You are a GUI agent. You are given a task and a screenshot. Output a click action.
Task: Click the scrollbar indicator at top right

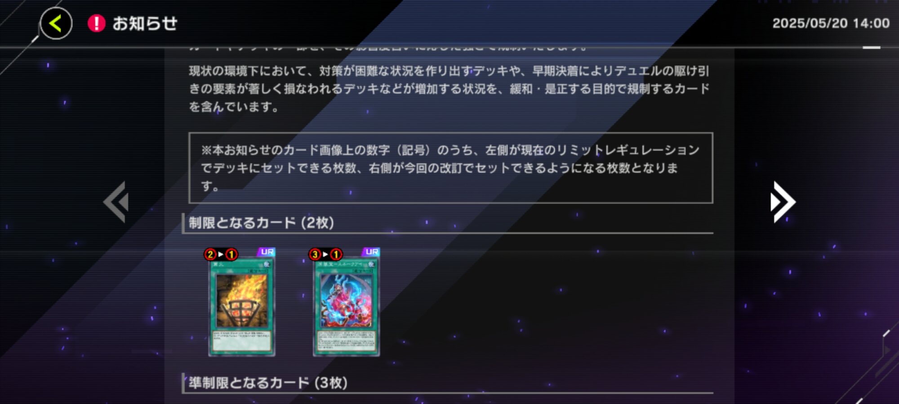point(871,47)
